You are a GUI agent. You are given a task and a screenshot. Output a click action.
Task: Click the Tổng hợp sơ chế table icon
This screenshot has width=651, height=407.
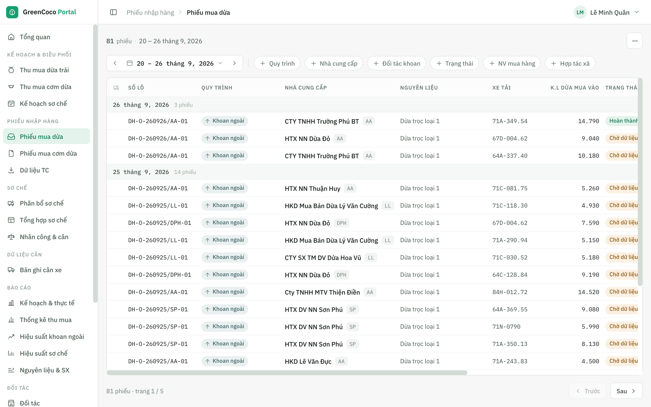point(11,220)
